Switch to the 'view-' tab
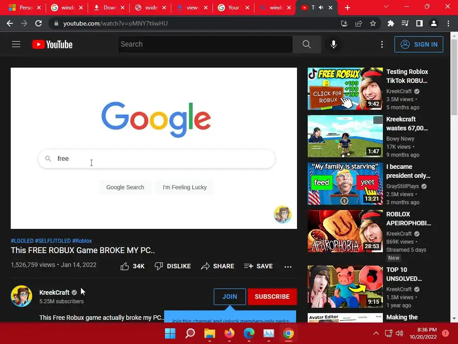 tap(192, 8)
